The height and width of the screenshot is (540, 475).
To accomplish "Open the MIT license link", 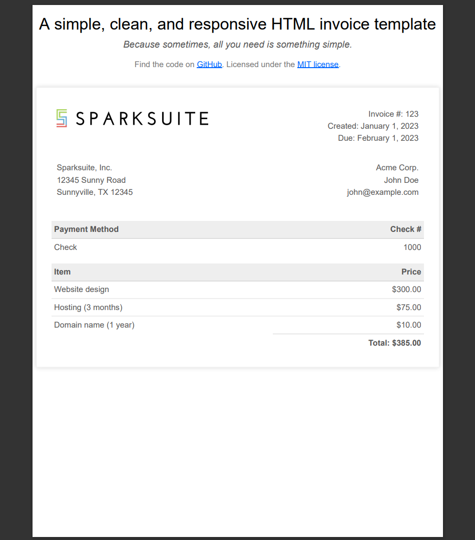I will pos(318,65).
